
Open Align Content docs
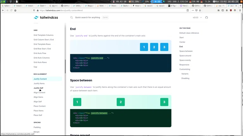(x=39, y=93)
